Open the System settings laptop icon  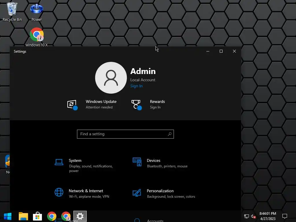point(59,162)
